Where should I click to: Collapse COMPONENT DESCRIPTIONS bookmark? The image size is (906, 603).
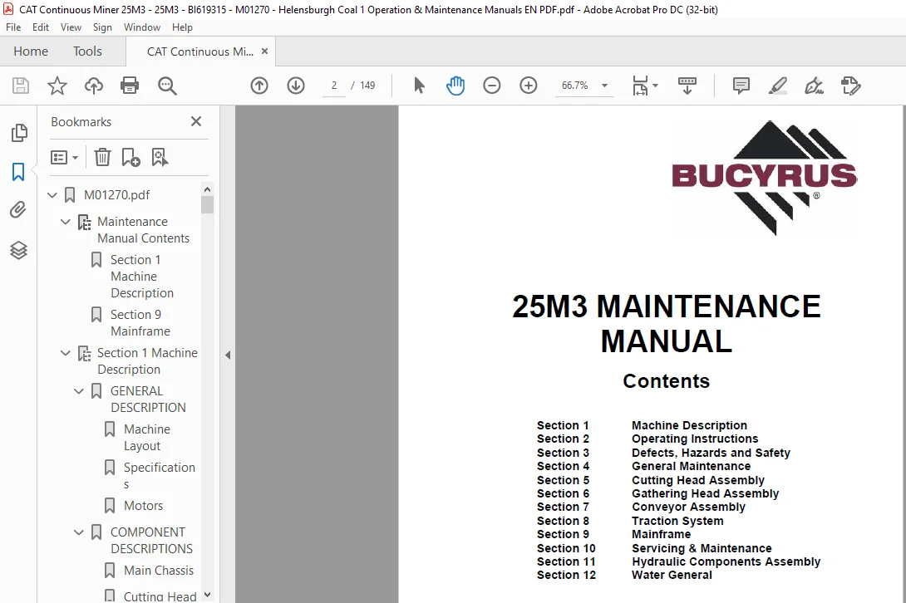tap(79, 532)
